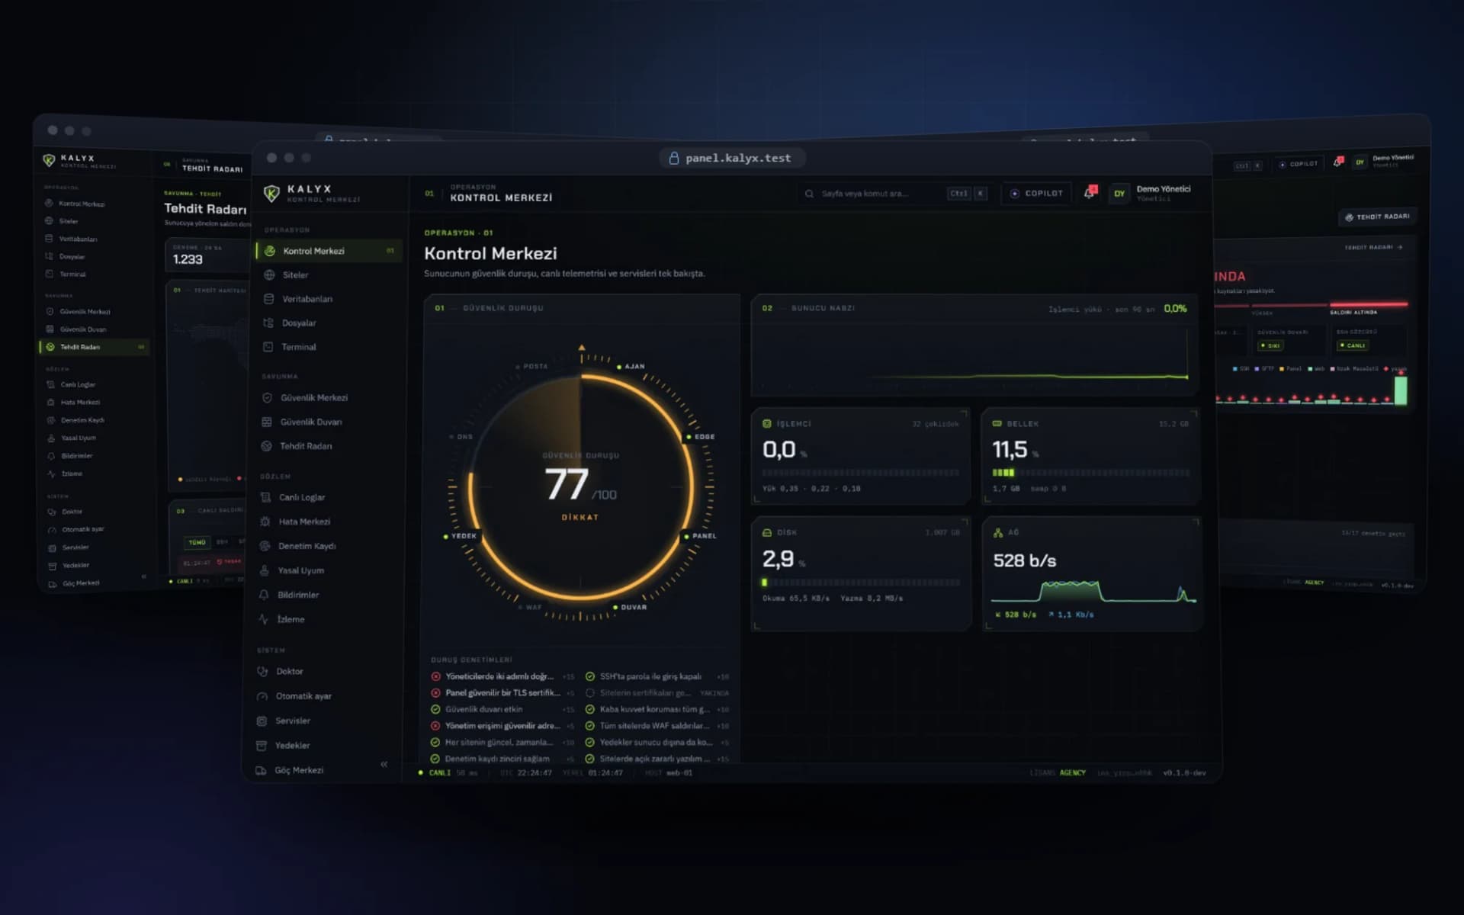Viewport: 1464px width, 915px height.
Task: Click the CANLI status indicator in front footer
Action: 435,773
